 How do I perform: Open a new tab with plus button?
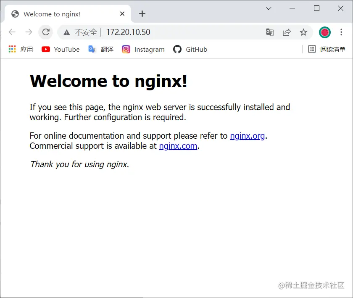[x=142, y=14]
